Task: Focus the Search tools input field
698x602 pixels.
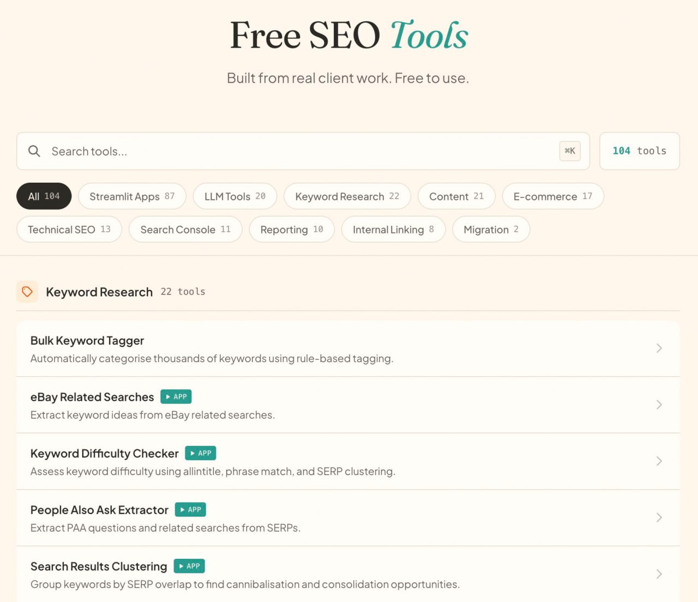Action: point(294,151)
